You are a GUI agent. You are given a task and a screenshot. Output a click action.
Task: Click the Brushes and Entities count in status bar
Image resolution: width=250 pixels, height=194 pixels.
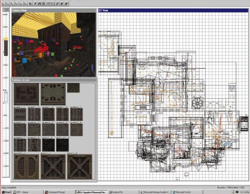click(231, 188)
